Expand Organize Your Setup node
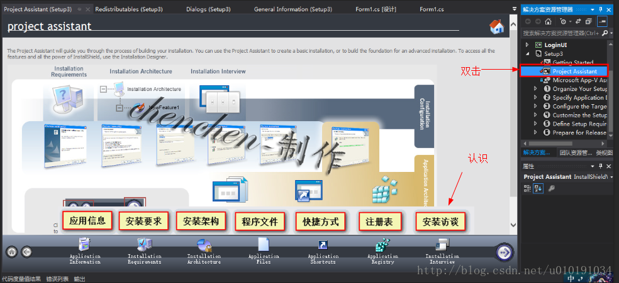This screenshot has width=619, height=283. pyautogui.click(x=535, y=89)
